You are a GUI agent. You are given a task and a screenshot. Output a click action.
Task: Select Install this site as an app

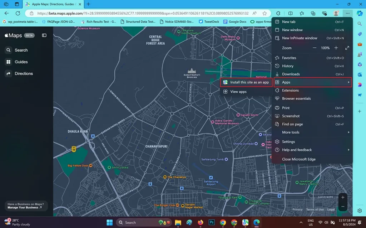point(246,82)
